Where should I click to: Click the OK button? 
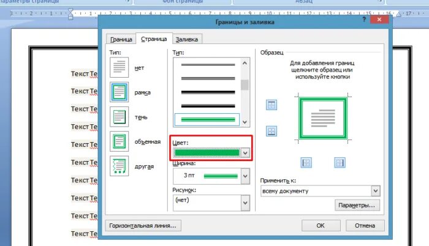pos(321,225)
